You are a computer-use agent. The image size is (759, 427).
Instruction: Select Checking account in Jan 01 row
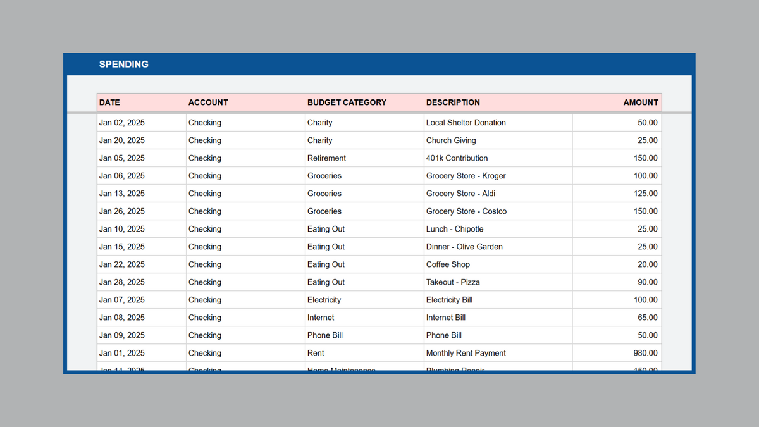point(245,353)
